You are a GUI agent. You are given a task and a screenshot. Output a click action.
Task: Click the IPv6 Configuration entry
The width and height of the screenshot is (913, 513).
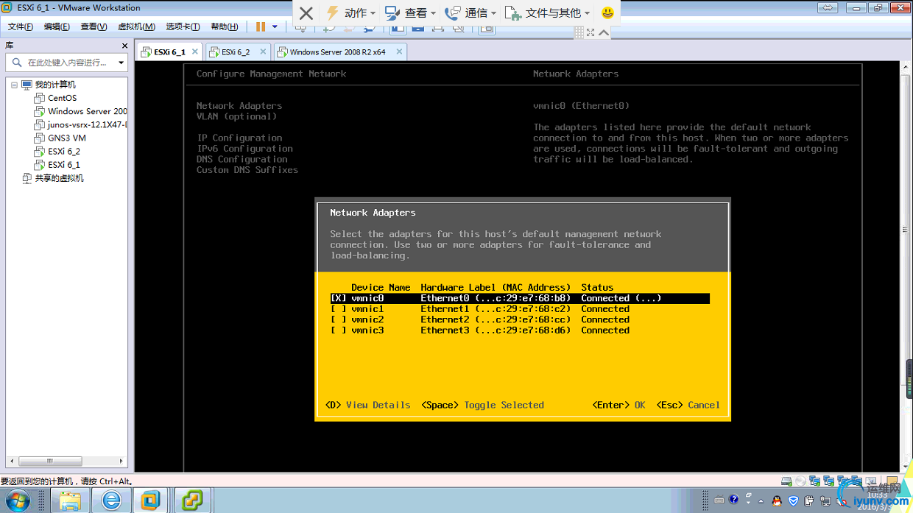pos(244,149)
